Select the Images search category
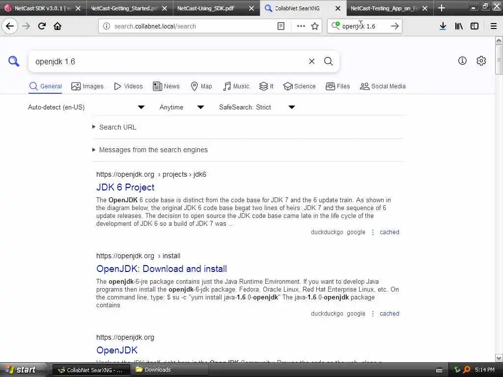 point(87,86)
